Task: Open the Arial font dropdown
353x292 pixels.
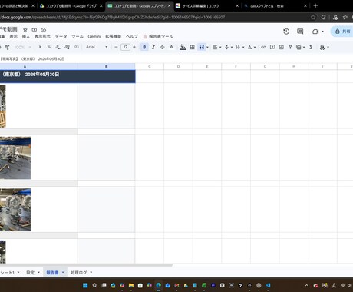Action: [97, 47]
